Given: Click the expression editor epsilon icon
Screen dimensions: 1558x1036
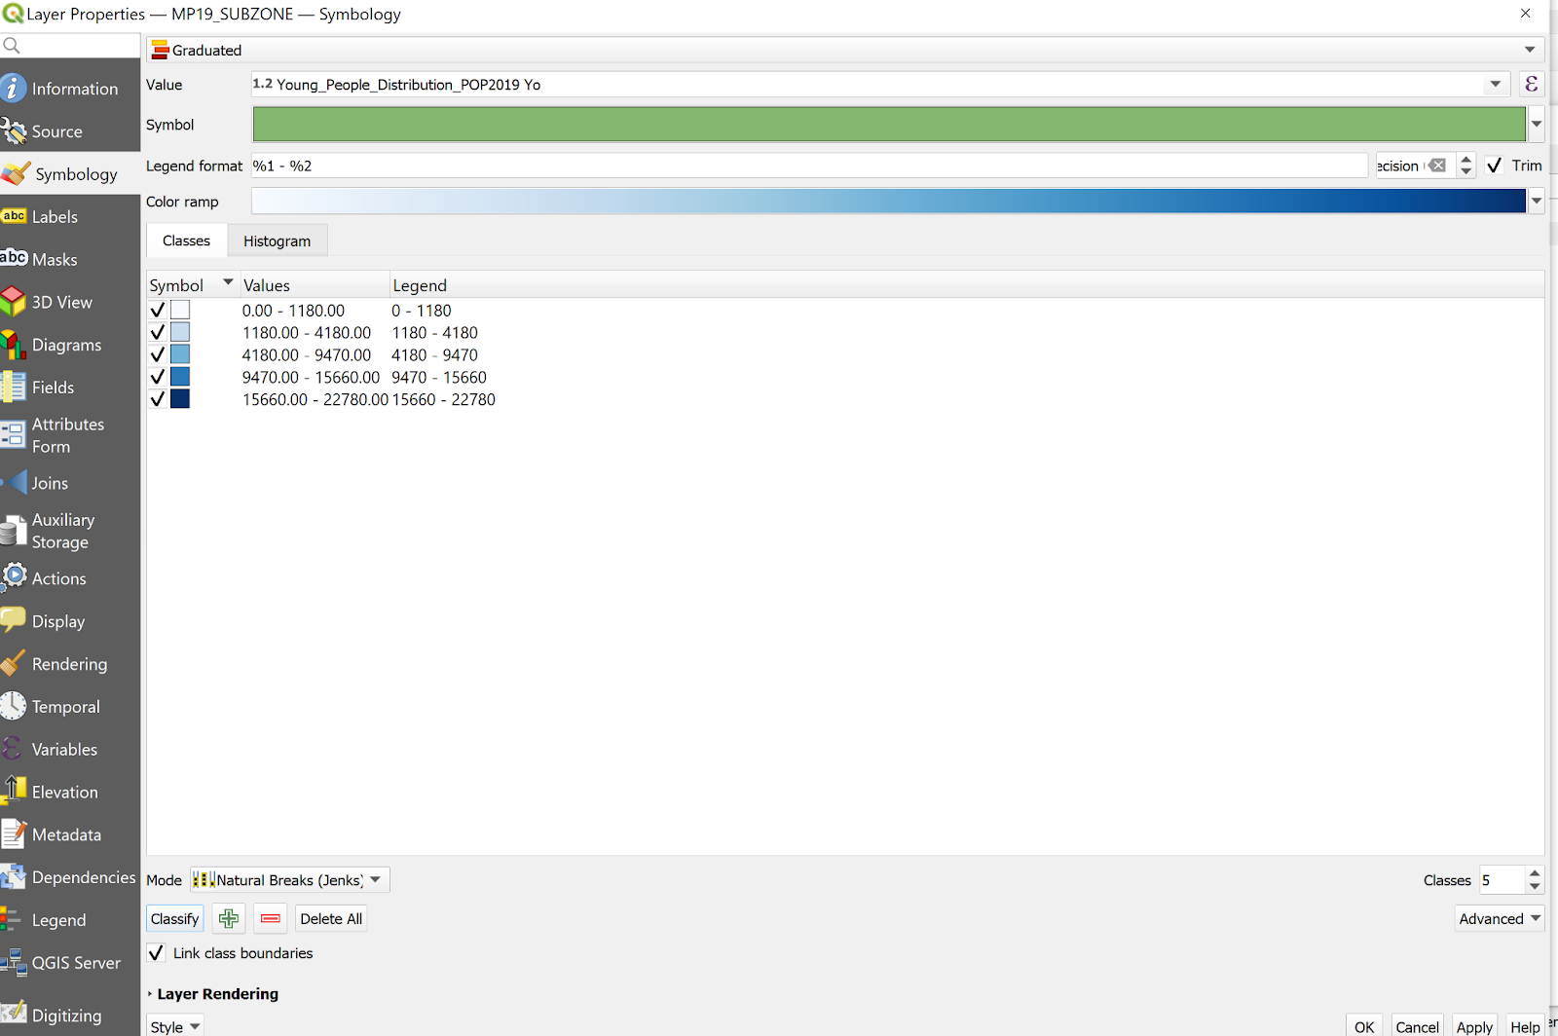Looking at the screenshot, I should [1531, 85].
